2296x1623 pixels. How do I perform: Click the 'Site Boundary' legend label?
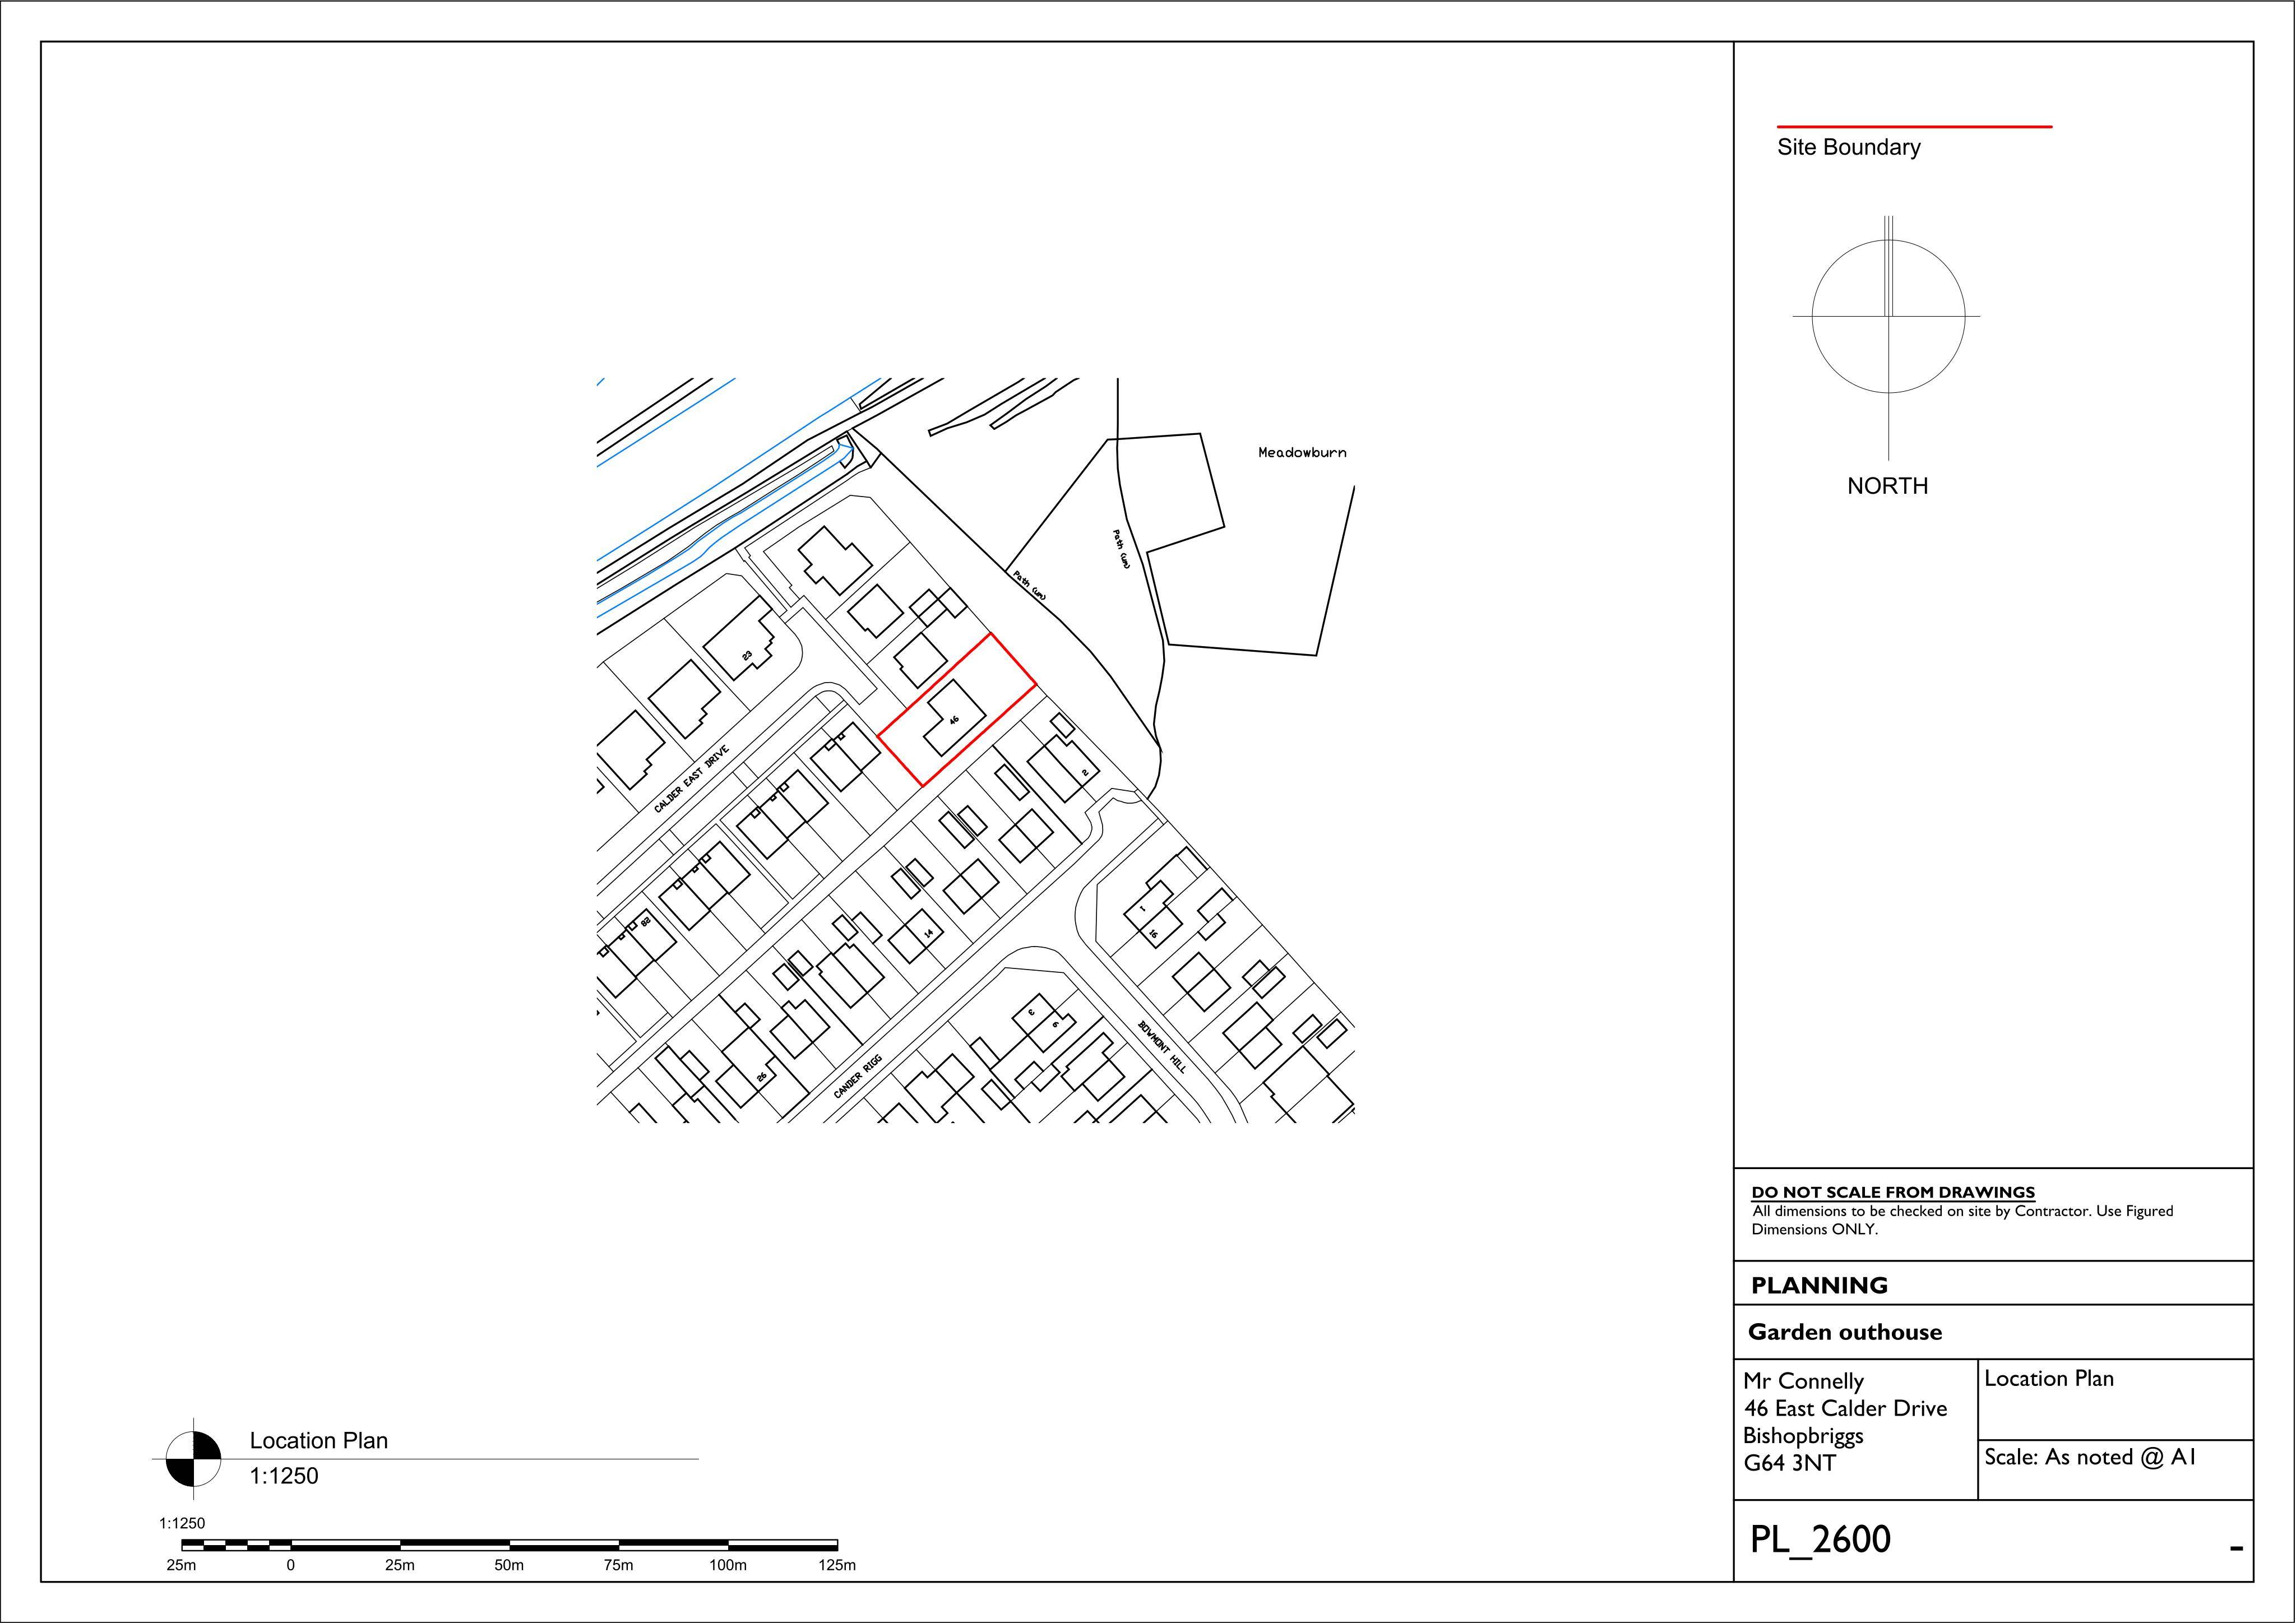coord(1848,148)
